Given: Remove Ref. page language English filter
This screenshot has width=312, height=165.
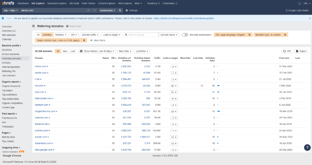Looking at the screenshot, I should tap(250, 35).
